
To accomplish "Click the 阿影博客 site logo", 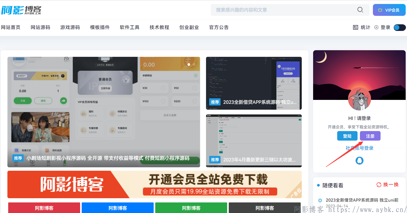I will click(x=21, y=10).
